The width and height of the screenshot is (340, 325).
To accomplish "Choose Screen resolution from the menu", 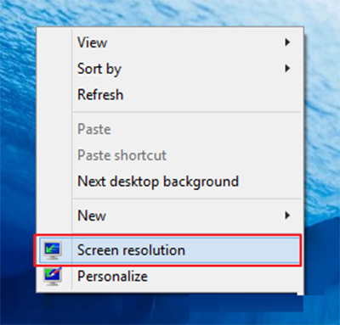I will click(169, 250).
